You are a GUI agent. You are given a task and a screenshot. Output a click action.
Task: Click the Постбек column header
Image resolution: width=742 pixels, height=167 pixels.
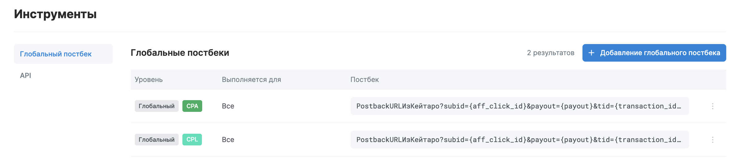[365, 80]
